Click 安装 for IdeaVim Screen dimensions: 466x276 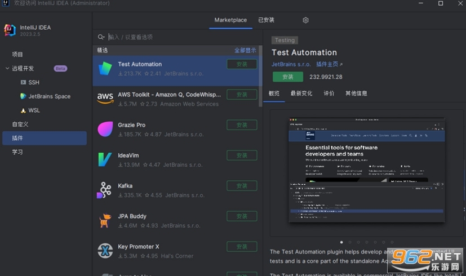click(x=242, y=155)
